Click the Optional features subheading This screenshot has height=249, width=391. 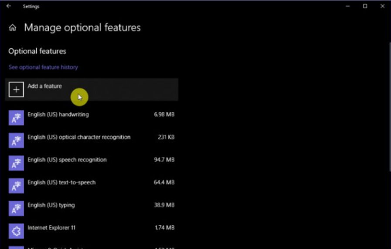pyautogui.click(x=37, y=51)
